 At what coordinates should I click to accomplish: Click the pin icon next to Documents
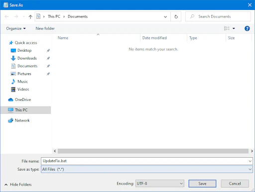[x=48, y=66]
